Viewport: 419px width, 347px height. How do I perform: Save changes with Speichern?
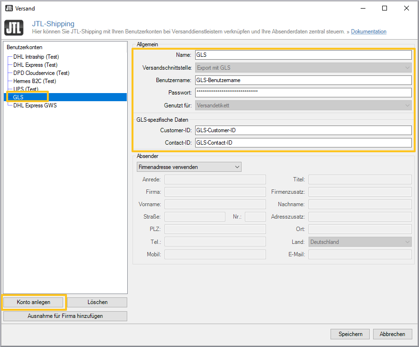click(350, 334)
